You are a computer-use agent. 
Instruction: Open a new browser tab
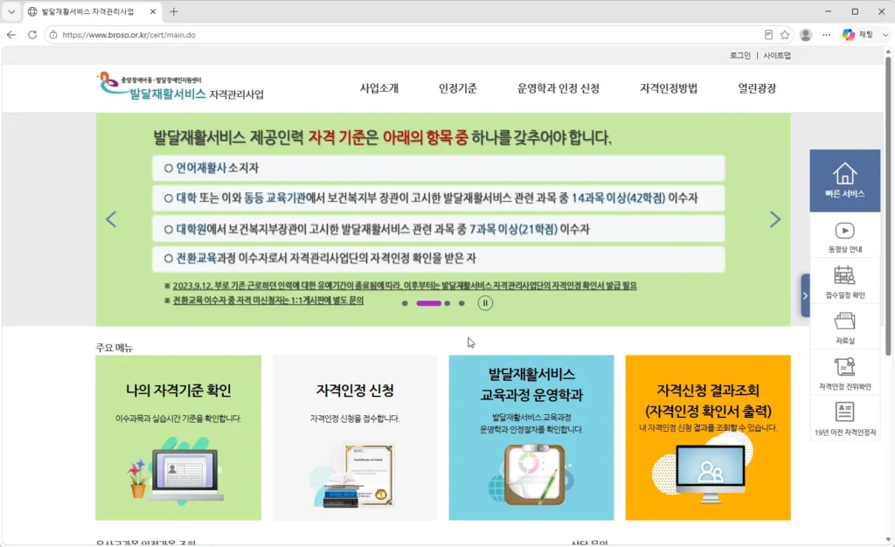point(174,11)
